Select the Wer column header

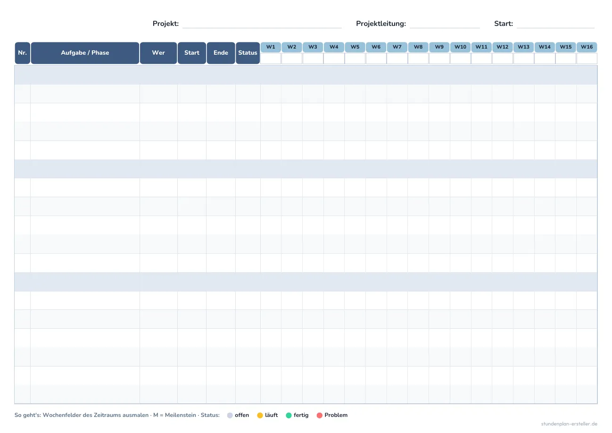pyautogui.click(x=158, y=53)
